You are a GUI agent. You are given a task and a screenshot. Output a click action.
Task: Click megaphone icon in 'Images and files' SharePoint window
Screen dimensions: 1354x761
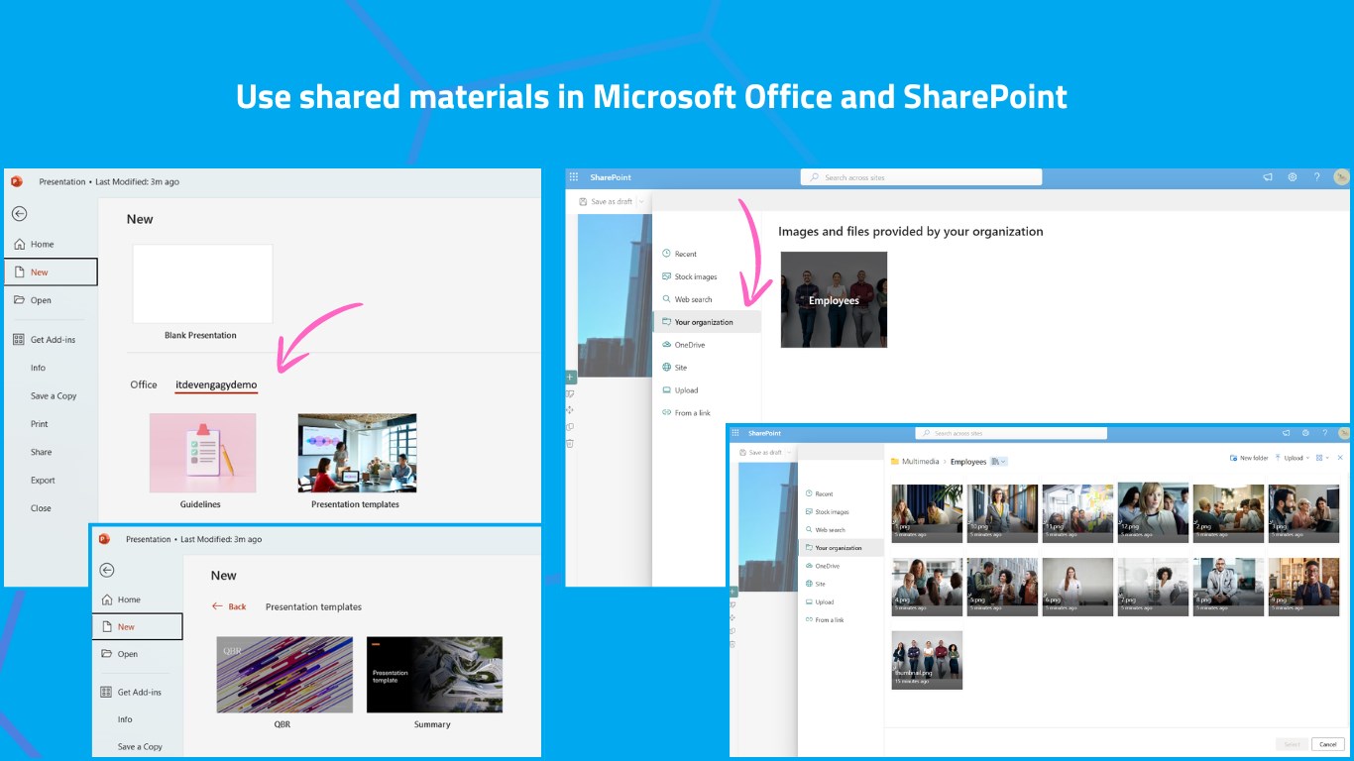click(x=1267, y=177)
